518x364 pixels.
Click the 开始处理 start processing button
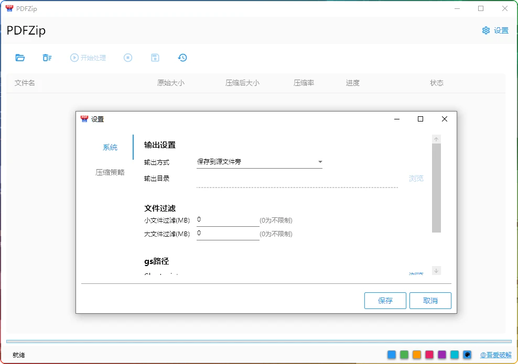[88, 58]
